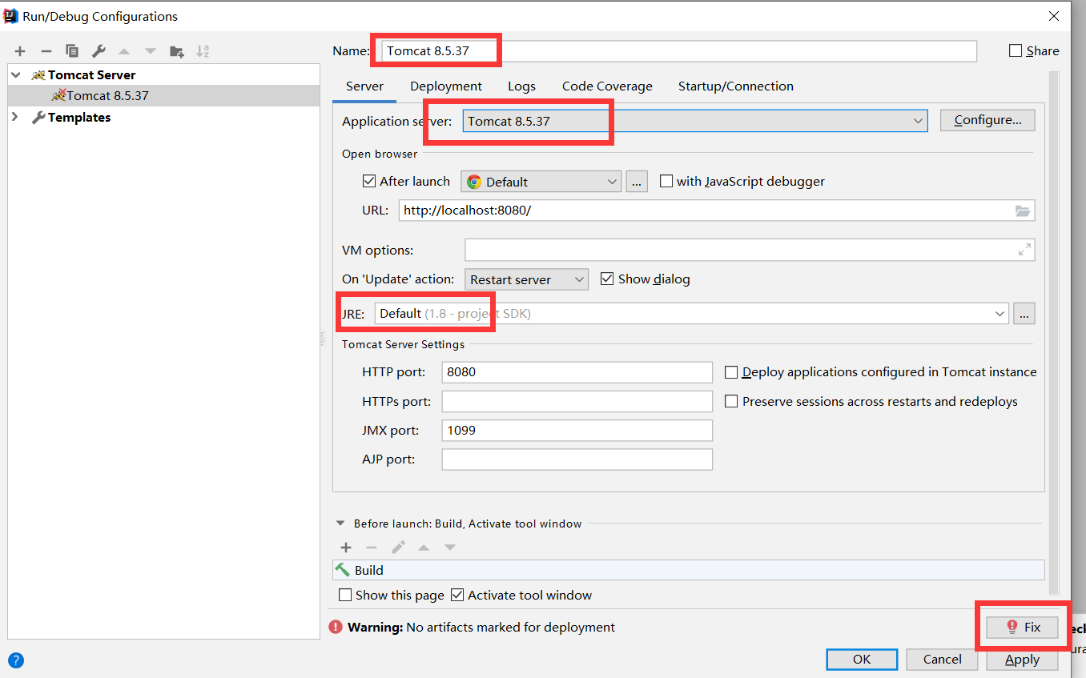Uncheck Activate tool window
This screenshot has height=678, width=1086.
pyautogui.click(x=457, y=595)
